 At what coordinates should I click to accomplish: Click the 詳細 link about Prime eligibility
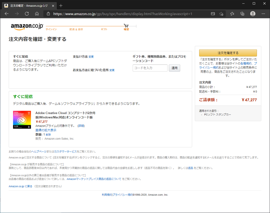(x=81, y=126)
